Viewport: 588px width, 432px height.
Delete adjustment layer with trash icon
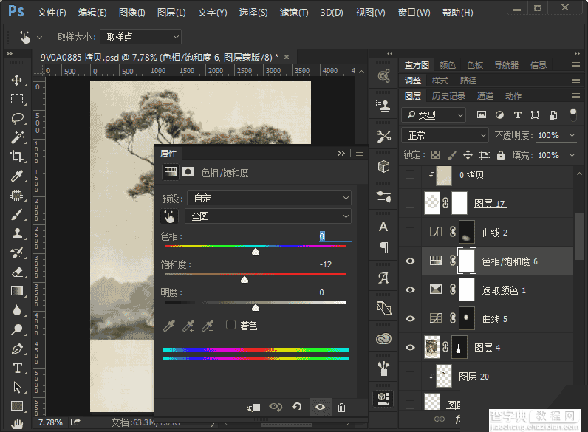(x=341, y=407)
